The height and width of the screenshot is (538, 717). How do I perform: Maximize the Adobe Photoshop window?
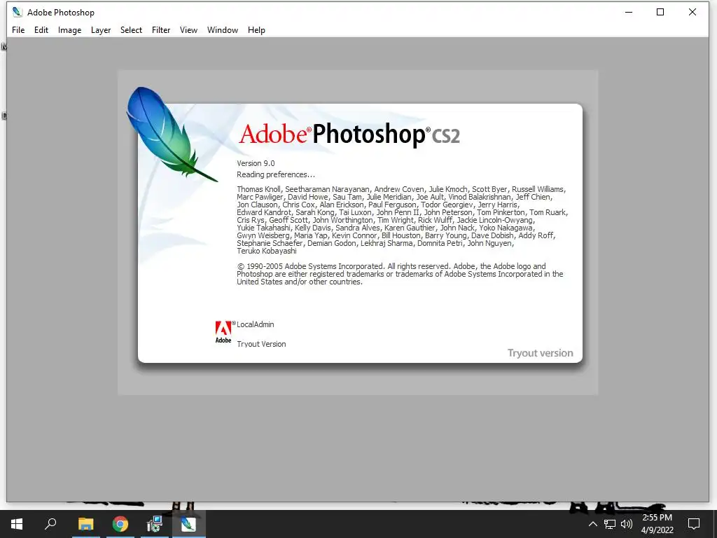(x=660, y=13)
